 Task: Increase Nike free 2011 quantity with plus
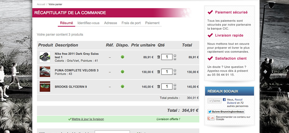[175, 56]
